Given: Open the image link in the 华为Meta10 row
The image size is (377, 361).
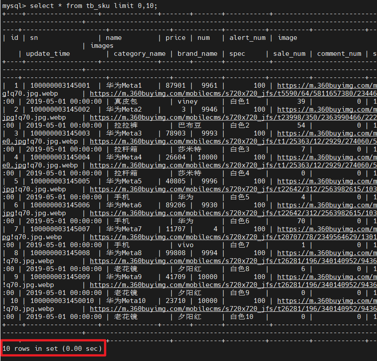Looking at the screenshot, I should (326, 301).
